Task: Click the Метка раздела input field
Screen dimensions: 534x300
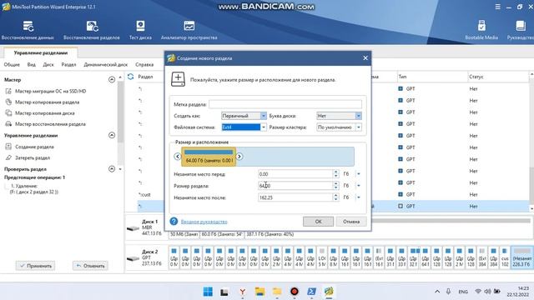Action: pos(285,104)
